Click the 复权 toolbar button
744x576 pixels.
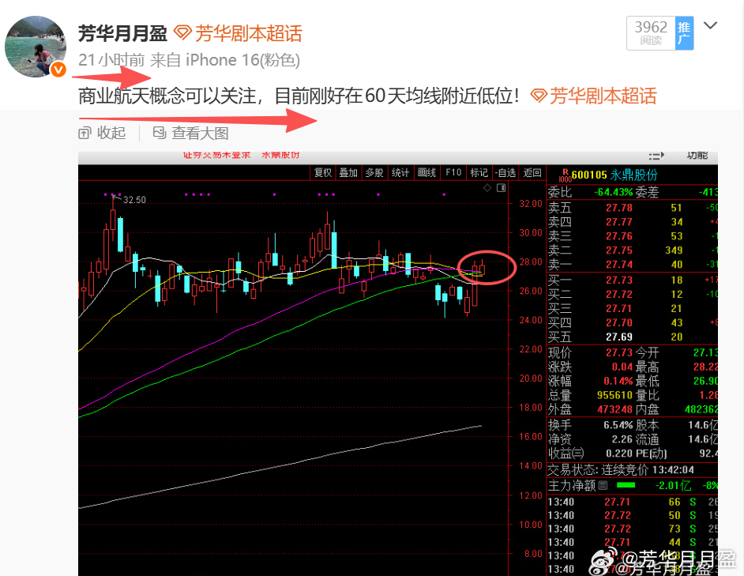click(323, 173)
